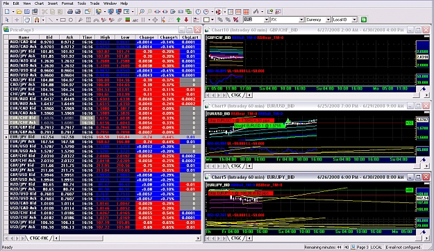Select the USD/JPY Ask row

(x=105, y=227)
